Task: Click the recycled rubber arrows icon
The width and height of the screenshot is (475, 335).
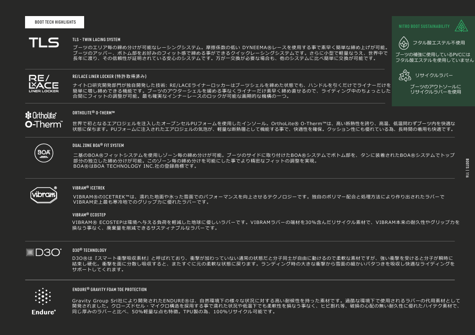Action: (405, 76)
